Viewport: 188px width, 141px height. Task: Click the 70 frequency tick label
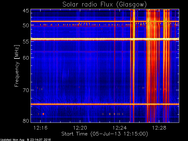point(26,90)
